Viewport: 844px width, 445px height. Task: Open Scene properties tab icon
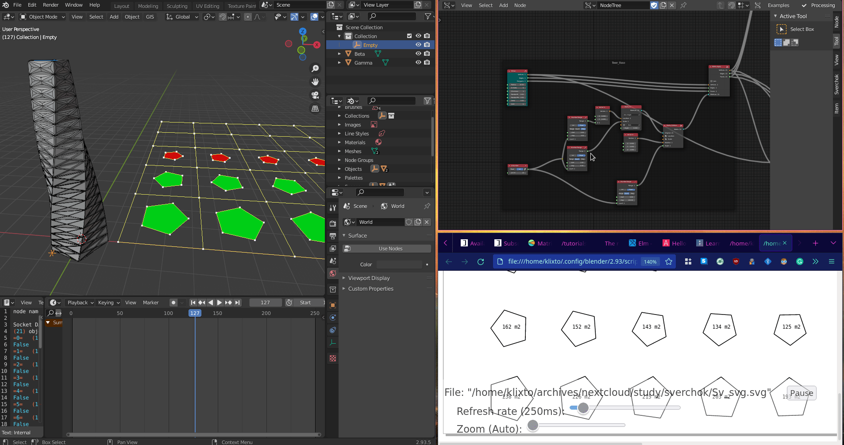[x=333, y=261]
